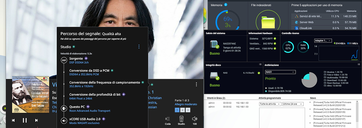Click the xCORE USB Audio 2.0 step label
The image size is (362, 128).
pos(85,119)
